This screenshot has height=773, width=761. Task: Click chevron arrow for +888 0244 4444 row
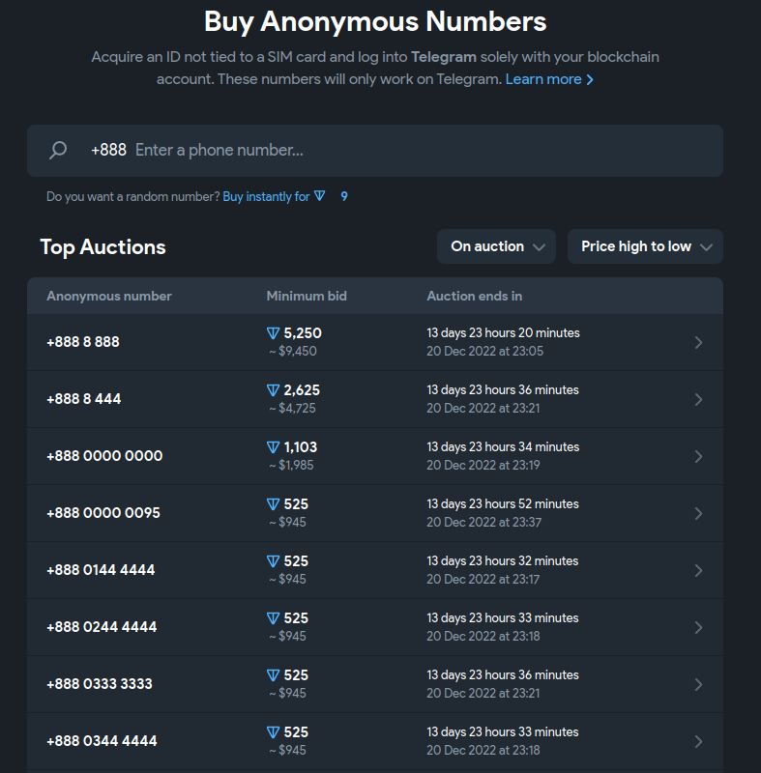click(698, 627)
